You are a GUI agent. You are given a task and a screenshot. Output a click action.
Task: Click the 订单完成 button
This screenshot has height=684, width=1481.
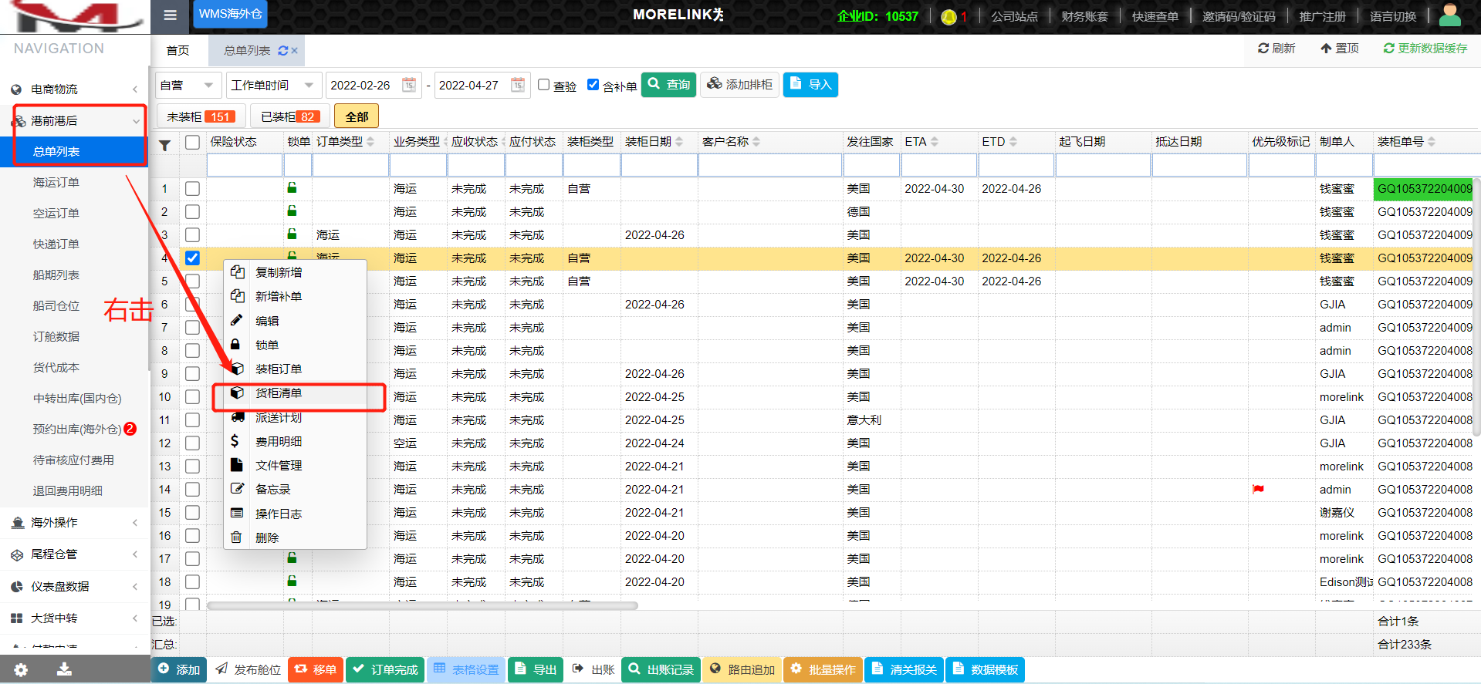tap(385, 669)
